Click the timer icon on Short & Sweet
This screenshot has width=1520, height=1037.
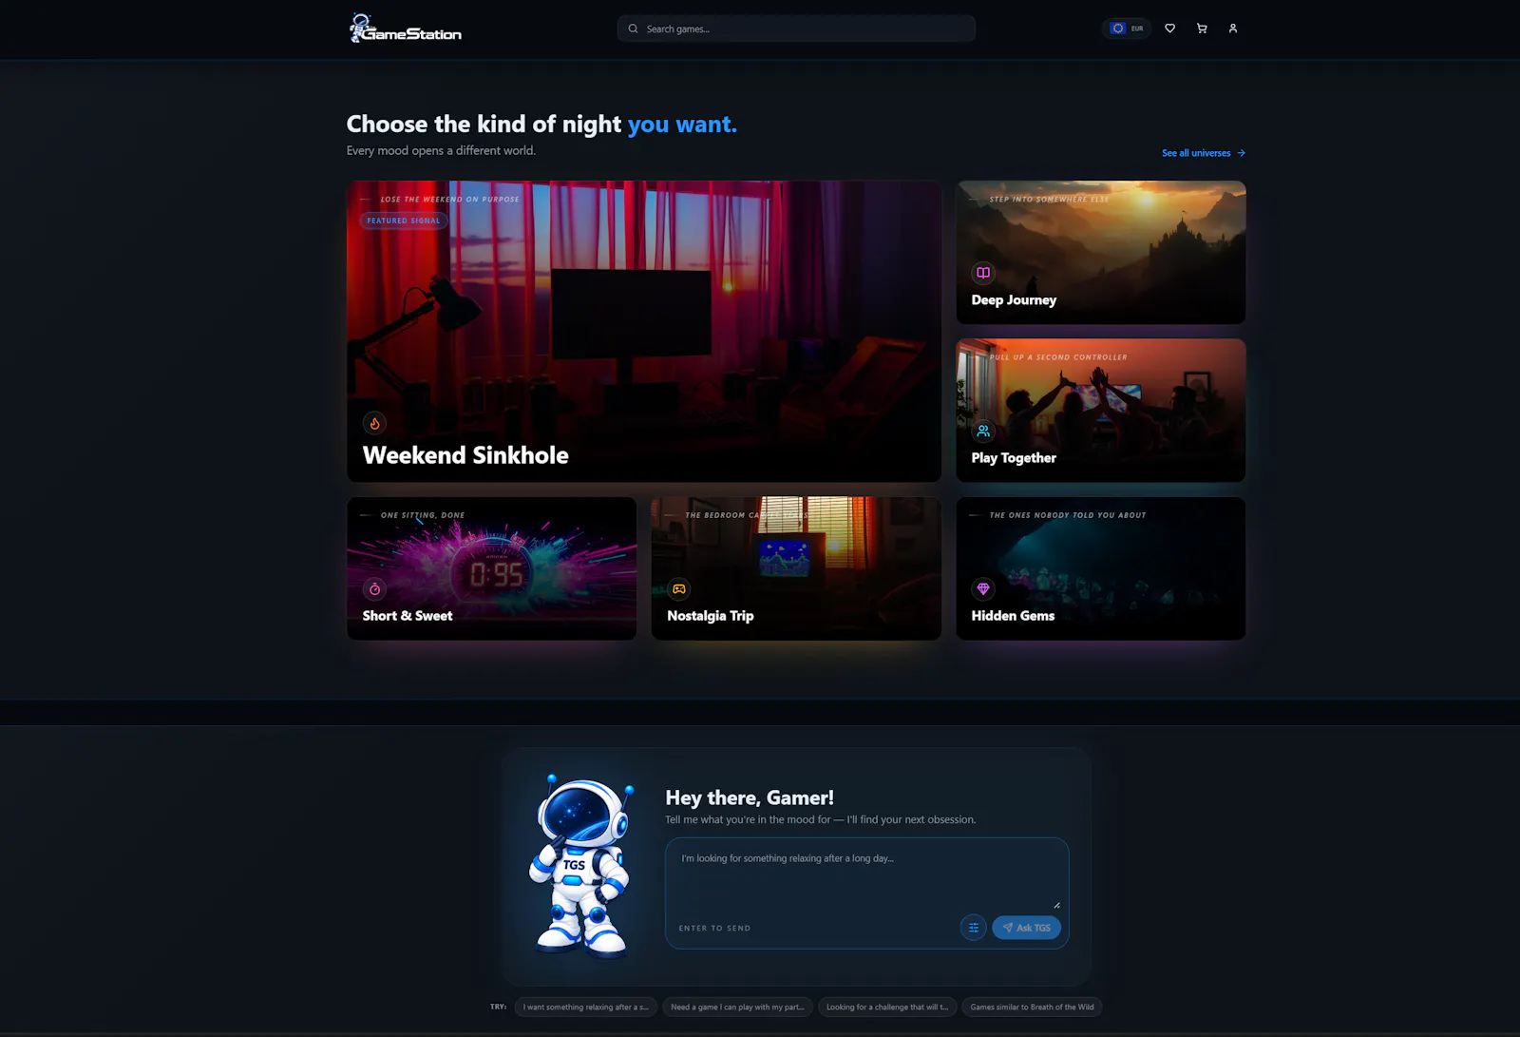[x=374, y=589]
